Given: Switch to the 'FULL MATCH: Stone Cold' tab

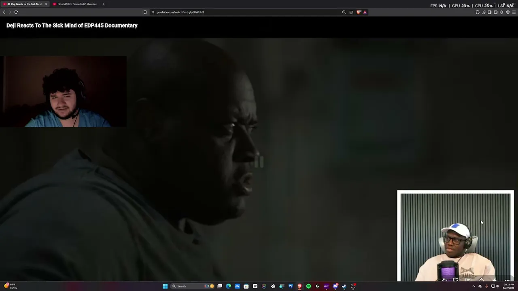Looking at the screenshot, I should point(75,4).
